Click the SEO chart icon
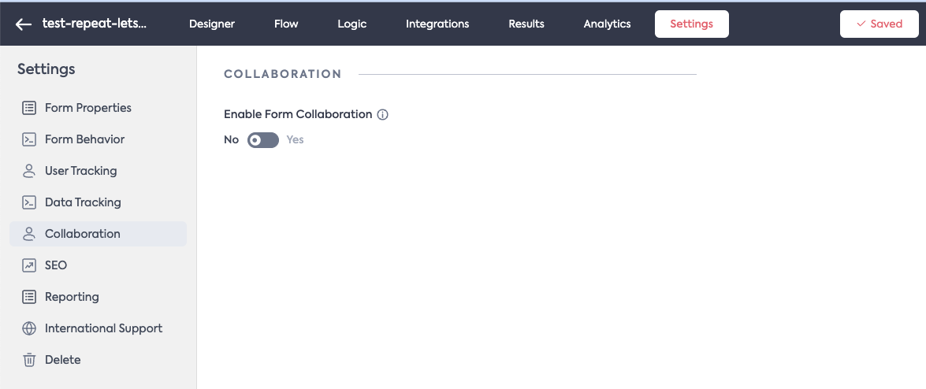926x389 pixels. coord(29,265)
